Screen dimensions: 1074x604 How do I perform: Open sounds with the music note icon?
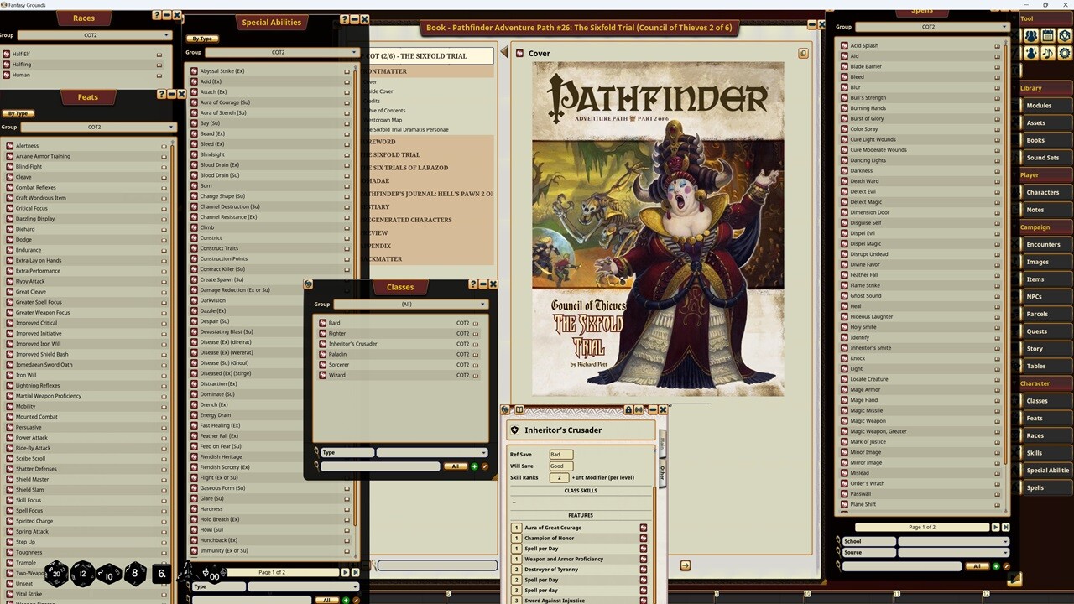click(1047, 53)
